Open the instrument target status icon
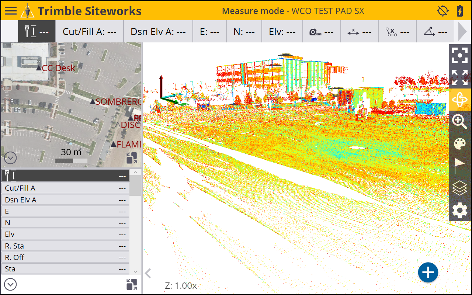472x295 pixels. tap(443, 11)
